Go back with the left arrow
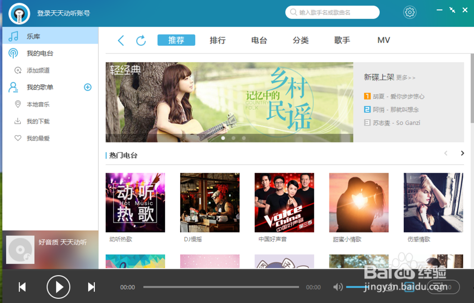This screenshot has height=303, width=474. [x=121, y=40]
